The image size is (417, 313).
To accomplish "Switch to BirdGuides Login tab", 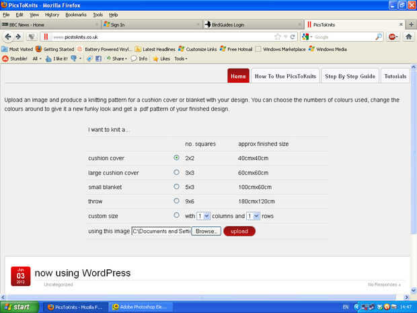I will coord(253,25).
